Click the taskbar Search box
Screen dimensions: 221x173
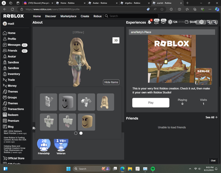pyautogui.click(x=91, y=169)
